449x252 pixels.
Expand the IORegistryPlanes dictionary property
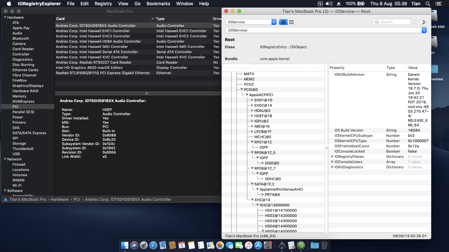coord(332,157)
